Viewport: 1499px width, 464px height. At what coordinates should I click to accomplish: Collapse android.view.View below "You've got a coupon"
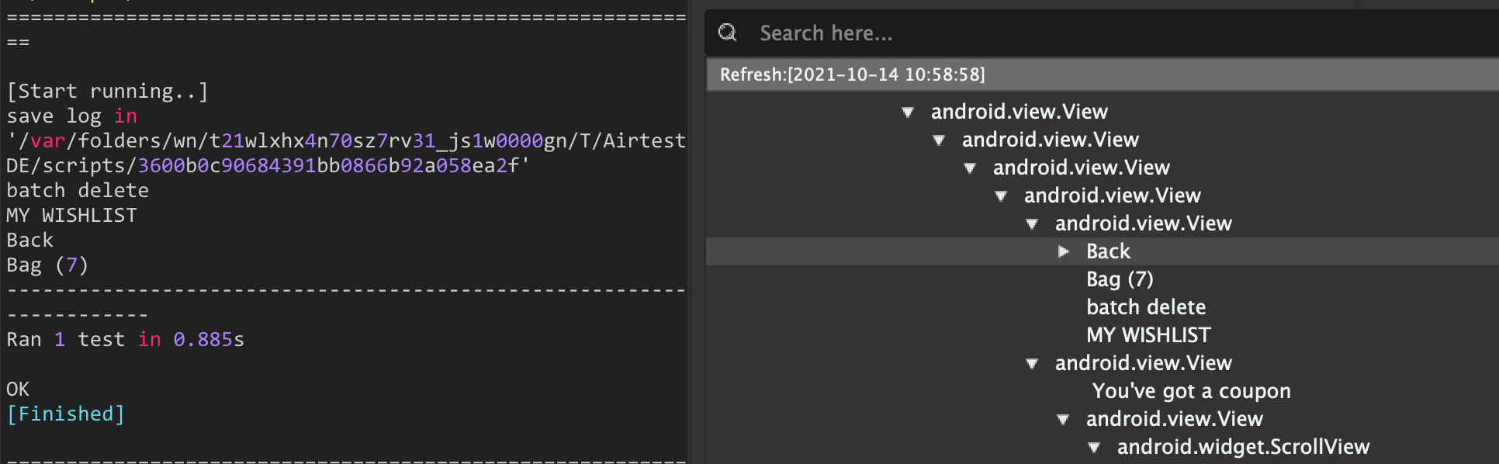(x=1063, y=420)
